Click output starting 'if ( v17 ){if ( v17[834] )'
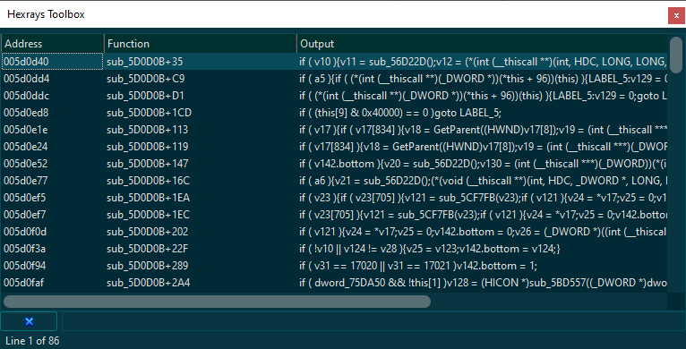686x349 pixels. click(x=483, y=130)
